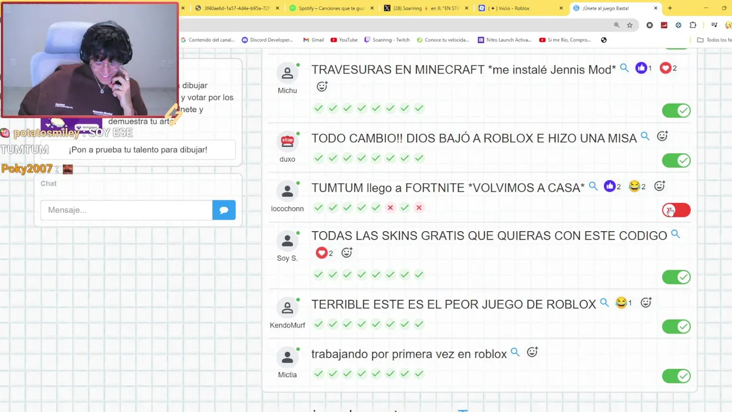Toggle the approval switch for KendoMurf's answer
732x412 pixels.
tap(676, 326)
